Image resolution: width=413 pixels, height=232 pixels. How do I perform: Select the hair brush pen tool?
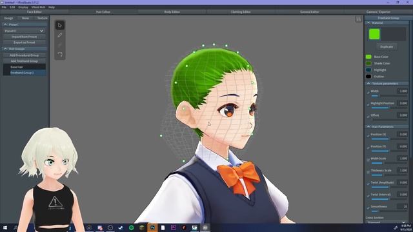[60, 35]
